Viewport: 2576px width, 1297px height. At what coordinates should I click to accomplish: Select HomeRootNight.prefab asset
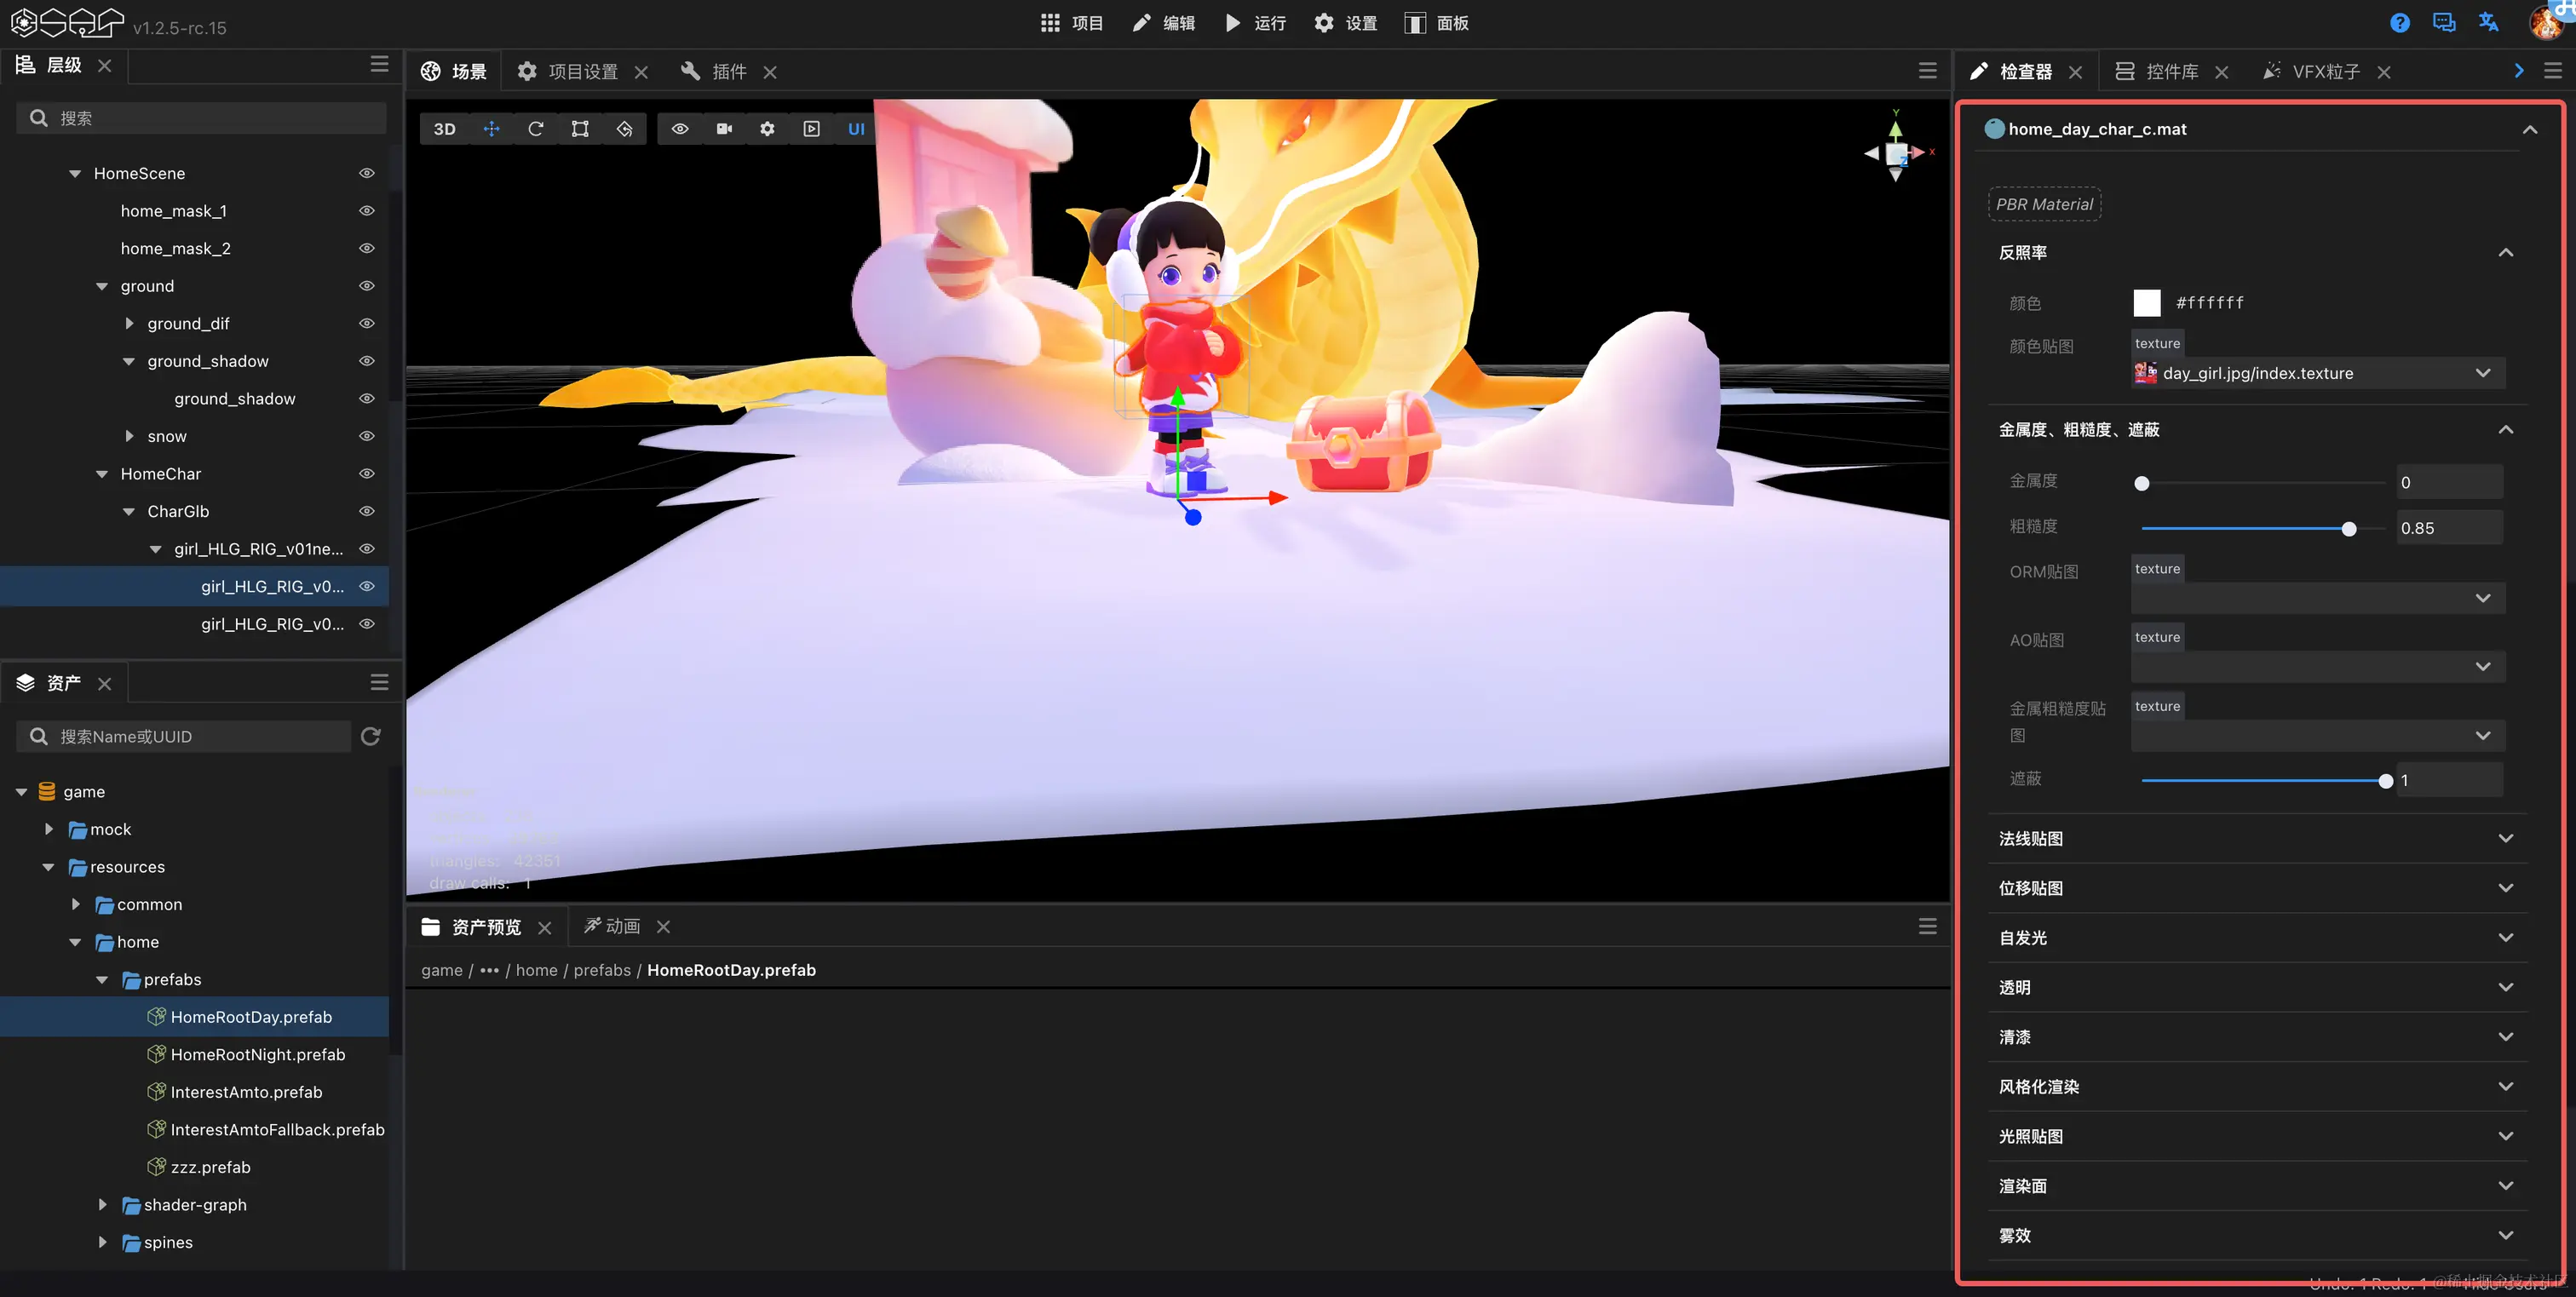coord(257,1054)
